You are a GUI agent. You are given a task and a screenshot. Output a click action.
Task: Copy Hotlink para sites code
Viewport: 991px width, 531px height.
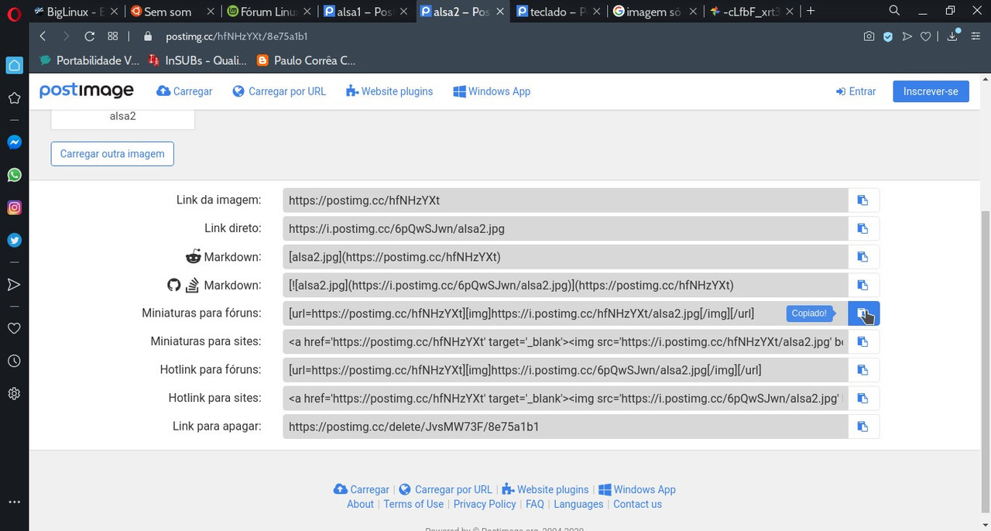point(863,398)
